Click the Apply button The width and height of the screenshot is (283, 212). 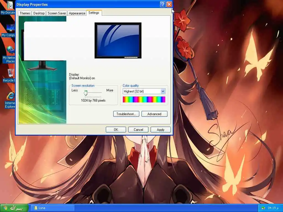click(161, 130)
